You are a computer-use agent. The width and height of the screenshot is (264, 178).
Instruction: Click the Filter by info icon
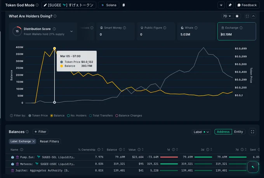[x=11, y=116]
